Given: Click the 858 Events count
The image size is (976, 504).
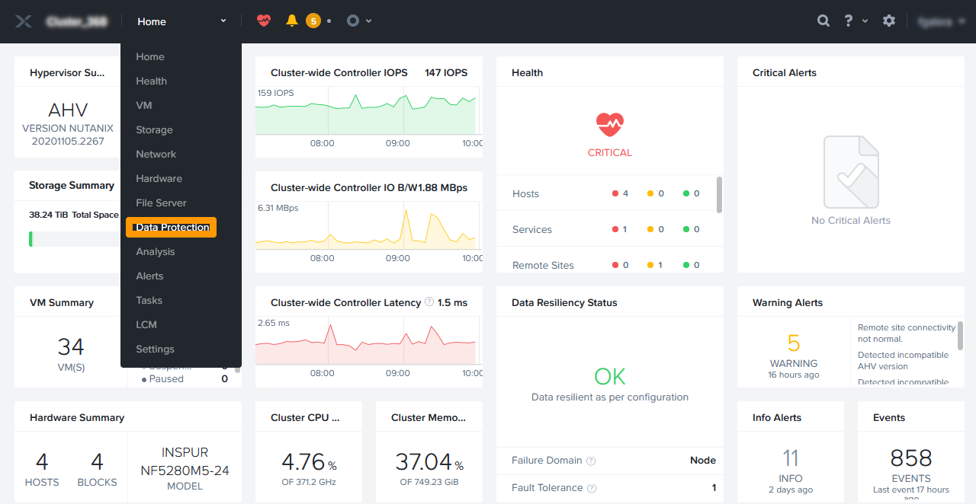Looking at the screenshot, I should [x=911, y=458].
